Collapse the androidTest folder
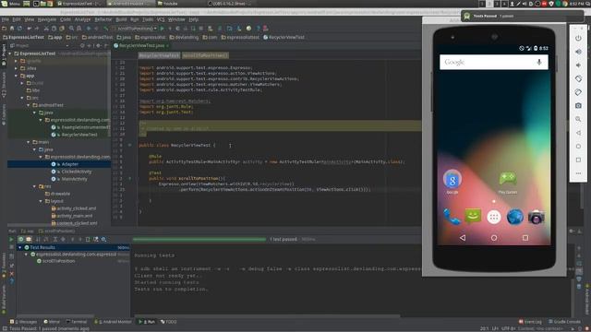Screen dimensions: 591x332 tap(29, 105)
